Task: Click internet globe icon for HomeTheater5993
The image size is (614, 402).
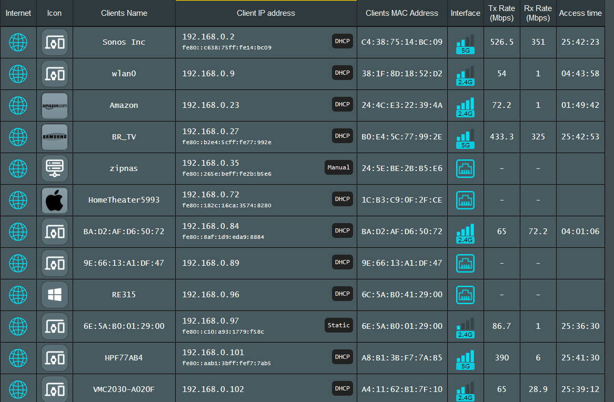Action: 18,200
